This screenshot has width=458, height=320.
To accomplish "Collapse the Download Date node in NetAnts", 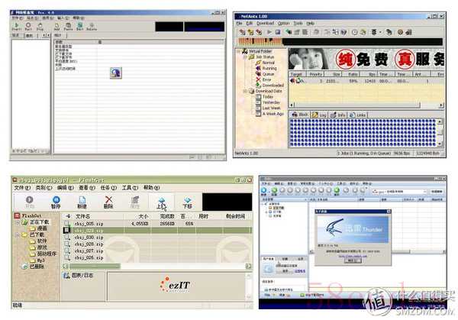I will (x=246, y=91).
